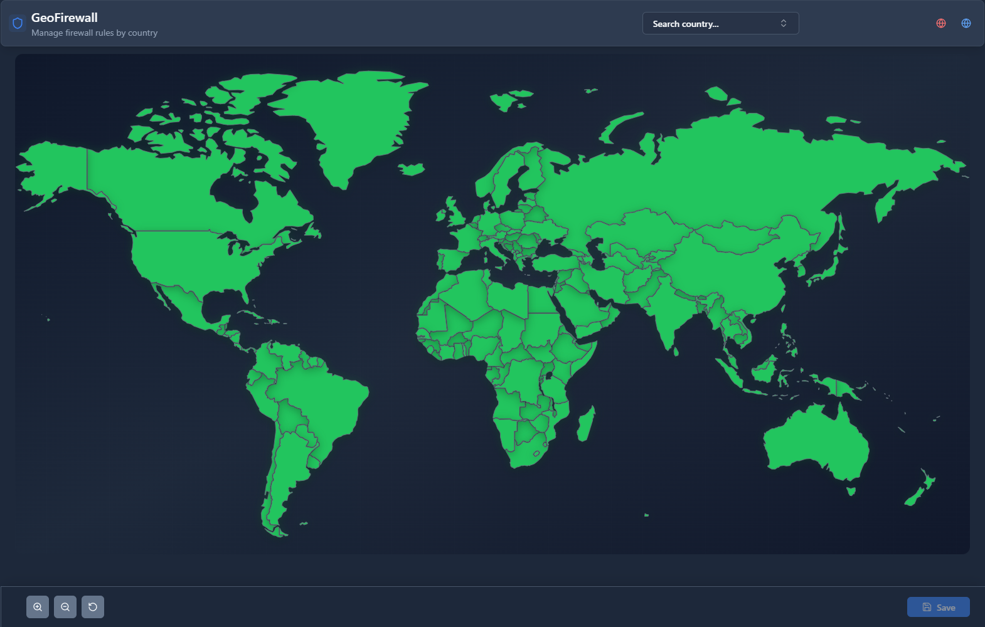Click the zoom in magnifier button
The image size is (985, 627).
[x=38, y=607]
